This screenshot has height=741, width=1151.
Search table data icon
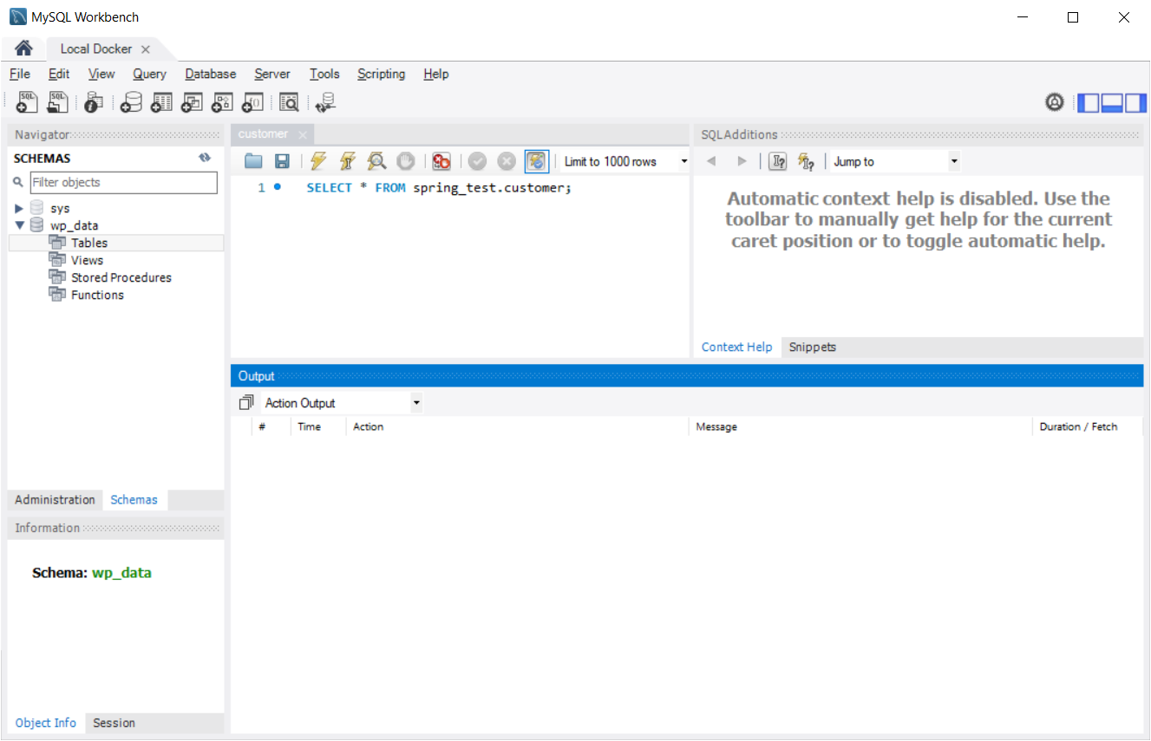click(289, 103)
